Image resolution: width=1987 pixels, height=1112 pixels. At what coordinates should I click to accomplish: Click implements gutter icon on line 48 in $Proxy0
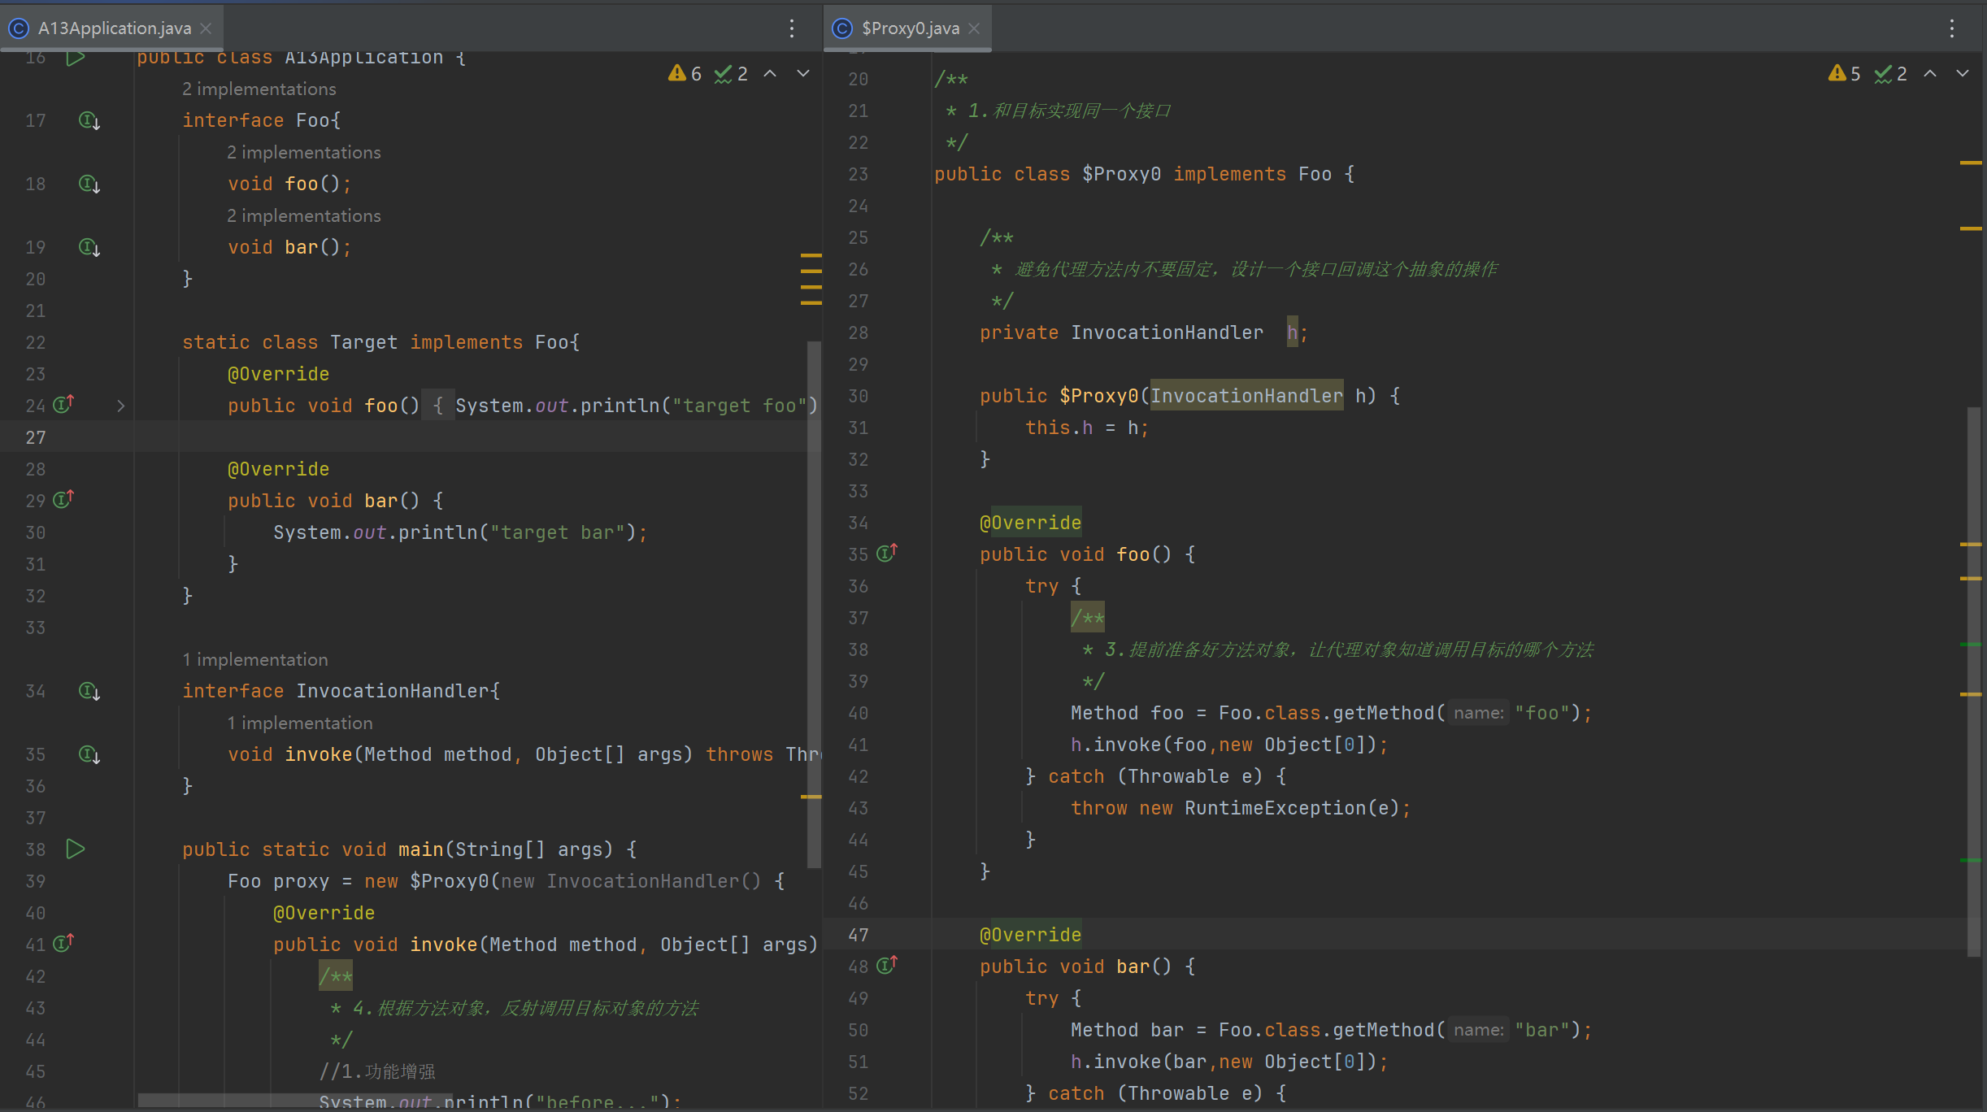pos(887,965)
